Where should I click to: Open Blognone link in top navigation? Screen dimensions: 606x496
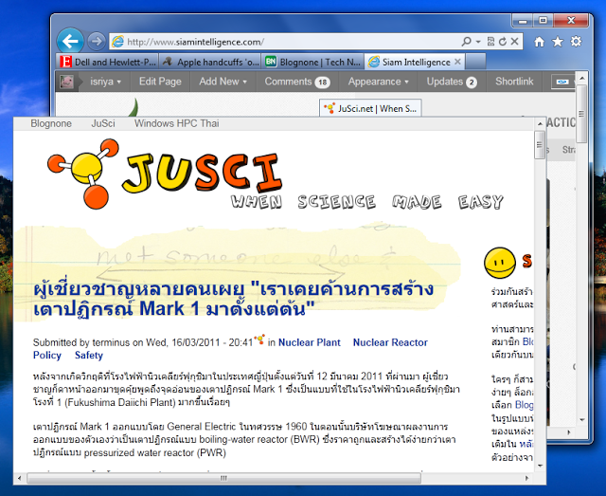coord(51,123)
